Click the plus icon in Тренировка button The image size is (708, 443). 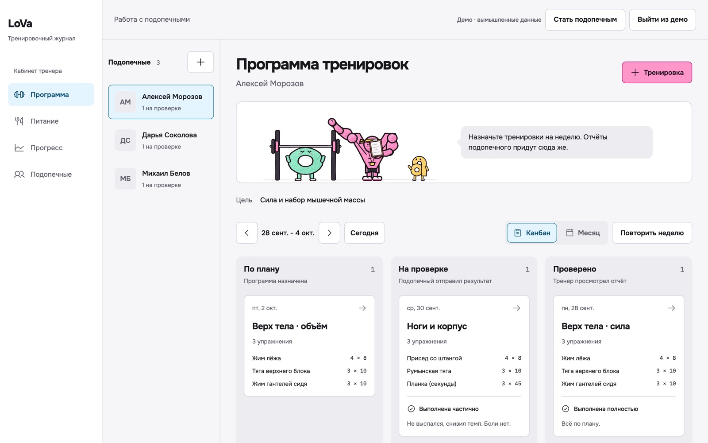point(635,72)
